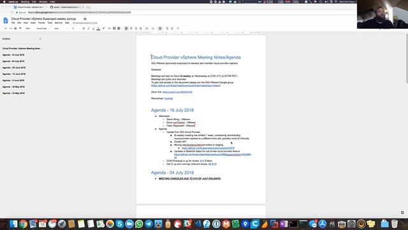Open the Format menu in Docs
Viewport: 408px width, 230px height.
click(x=41, y=23)
